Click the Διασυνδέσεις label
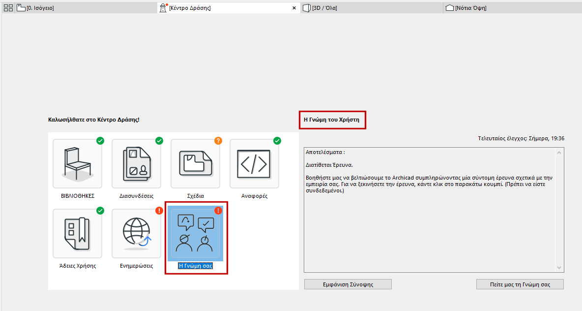The height and width of the screenshot is (311, 582). (136, 196)
